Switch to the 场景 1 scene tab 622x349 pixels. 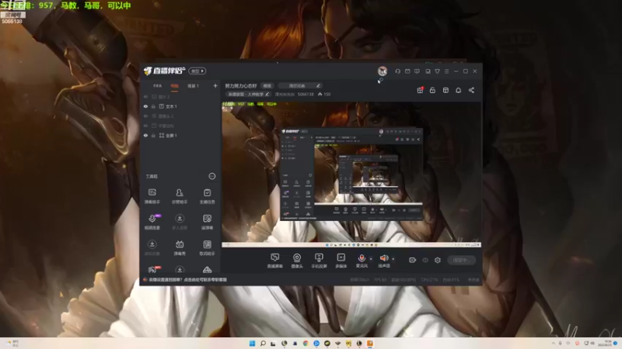coord(193,86)
